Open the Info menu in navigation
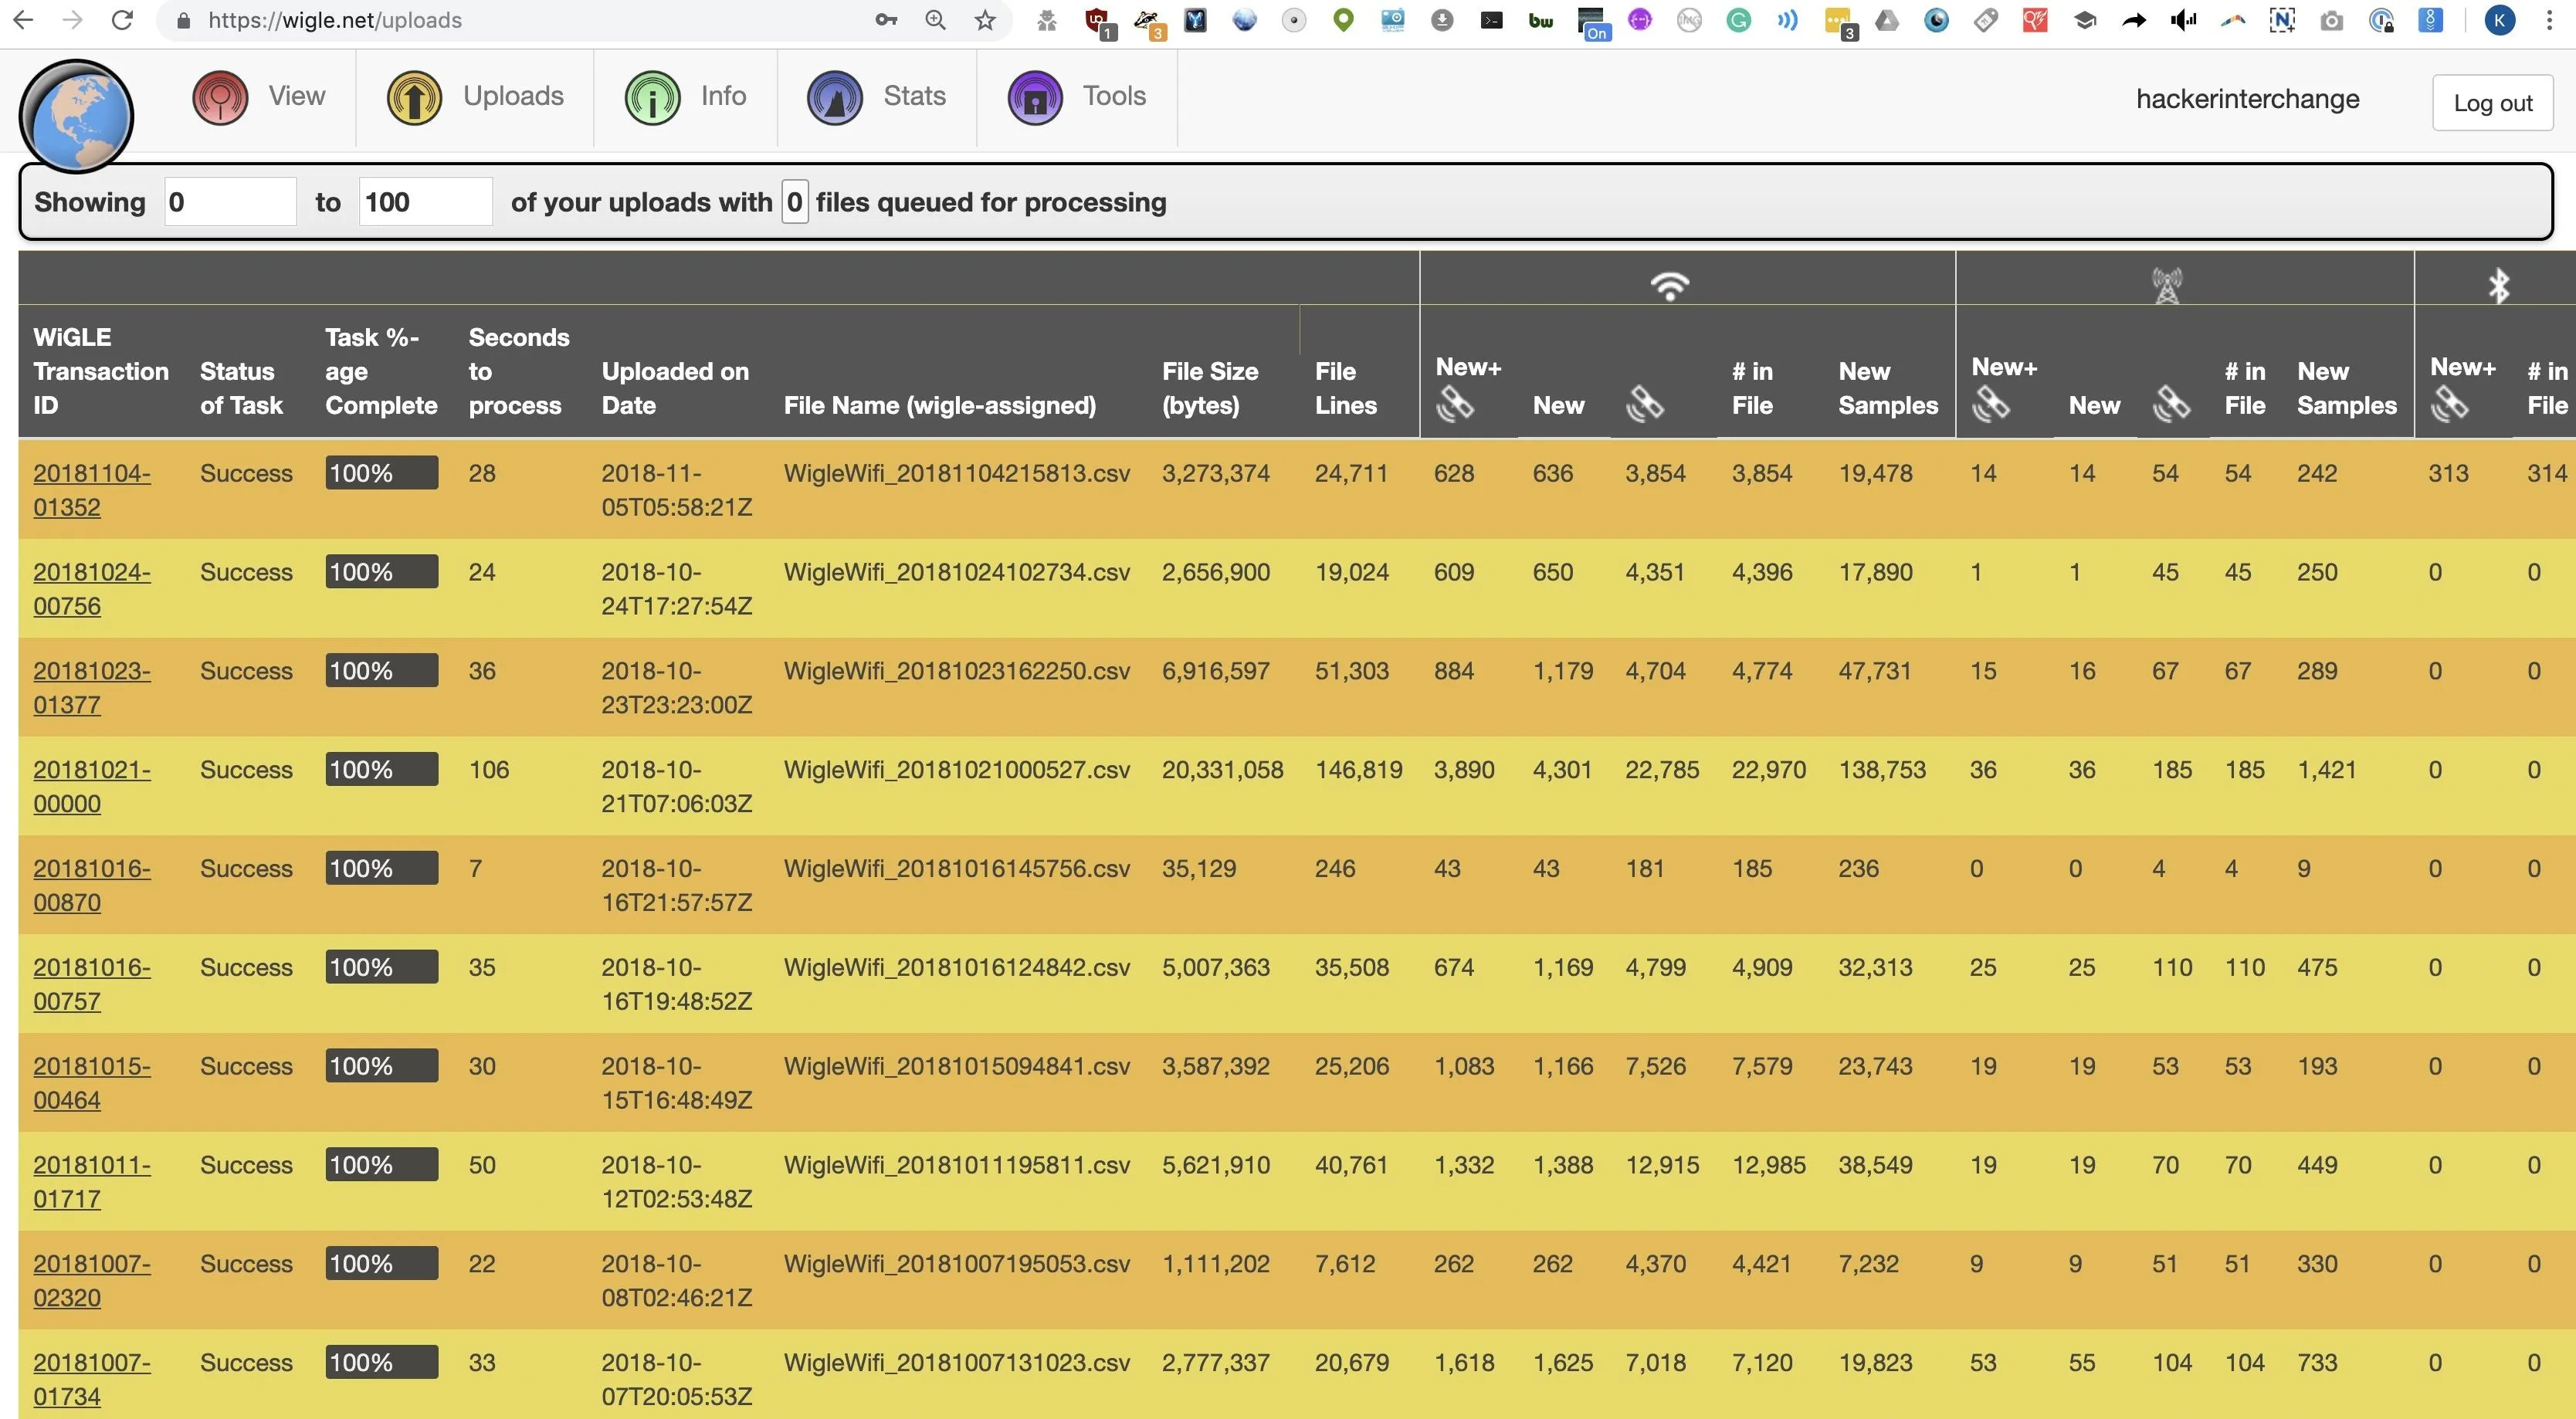Image resolution: width=2576 pixels, height=1419 pixels. click(x=686, y=97)
